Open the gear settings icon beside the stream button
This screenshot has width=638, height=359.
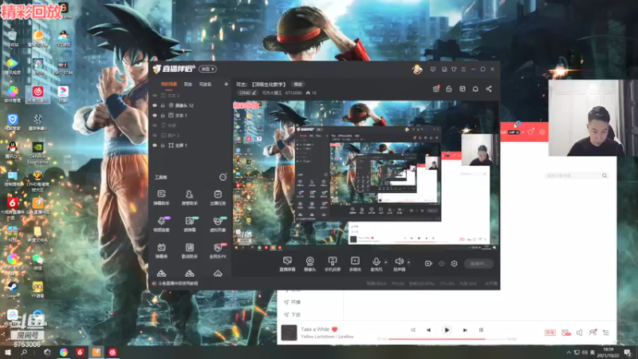pos(454,264)
